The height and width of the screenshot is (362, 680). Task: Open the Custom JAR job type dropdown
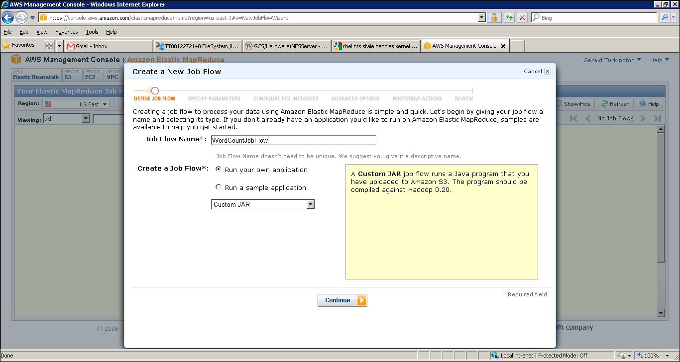coord(263,204)
